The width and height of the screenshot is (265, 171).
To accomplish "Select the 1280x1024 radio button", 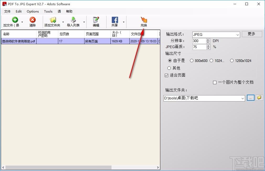I will 232,60.
